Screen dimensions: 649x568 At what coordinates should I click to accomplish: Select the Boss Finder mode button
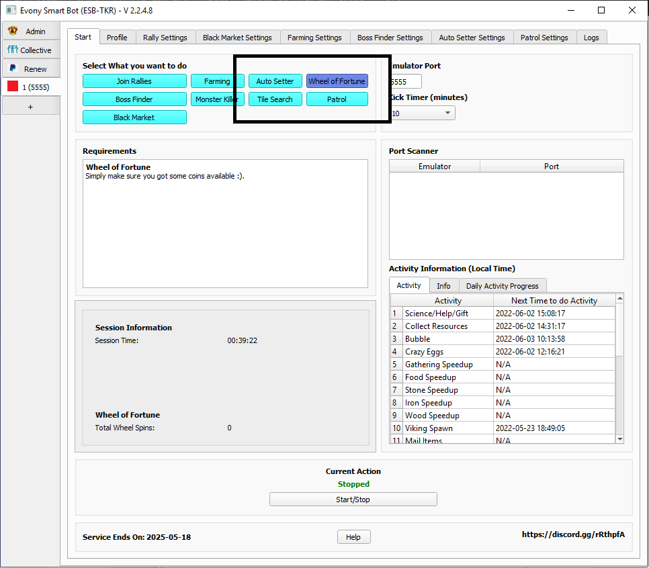pos(134,99)
